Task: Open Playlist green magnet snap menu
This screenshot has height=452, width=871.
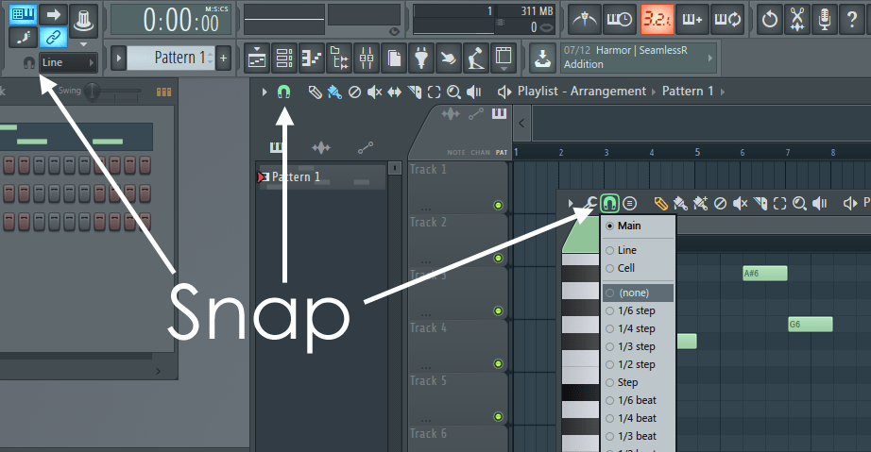Action: [x=283, y=92]
